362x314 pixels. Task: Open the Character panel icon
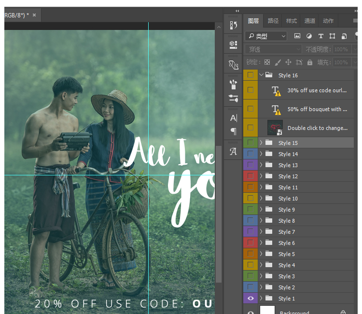coord(234,118)
